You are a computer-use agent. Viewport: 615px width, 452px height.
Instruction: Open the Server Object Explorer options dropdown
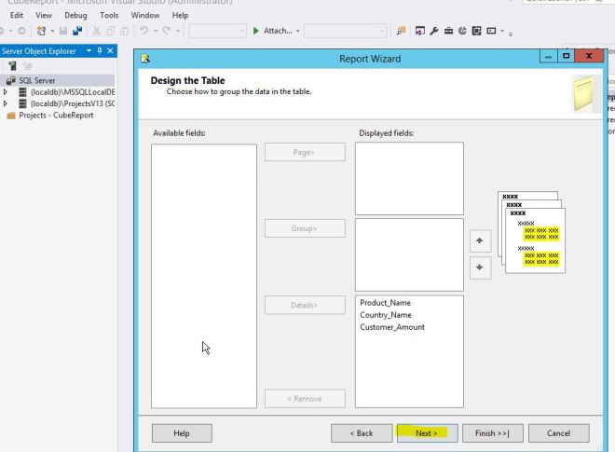click(89, 50)
